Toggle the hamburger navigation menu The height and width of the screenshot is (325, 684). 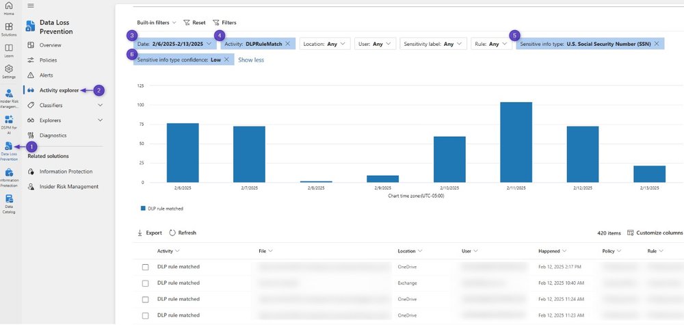(x=31, y=5)
